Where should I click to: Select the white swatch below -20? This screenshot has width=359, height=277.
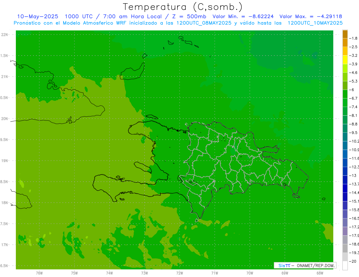(345, 266)
